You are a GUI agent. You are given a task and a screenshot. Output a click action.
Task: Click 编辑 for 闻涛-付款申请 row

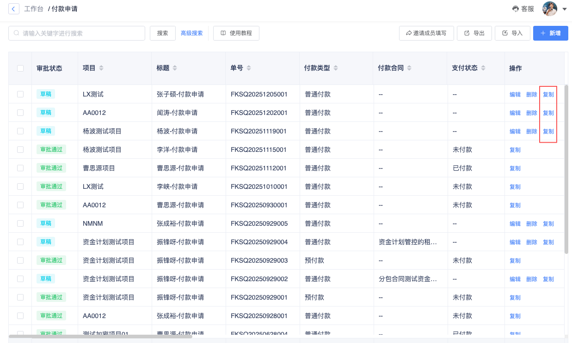tap(515, 113)
